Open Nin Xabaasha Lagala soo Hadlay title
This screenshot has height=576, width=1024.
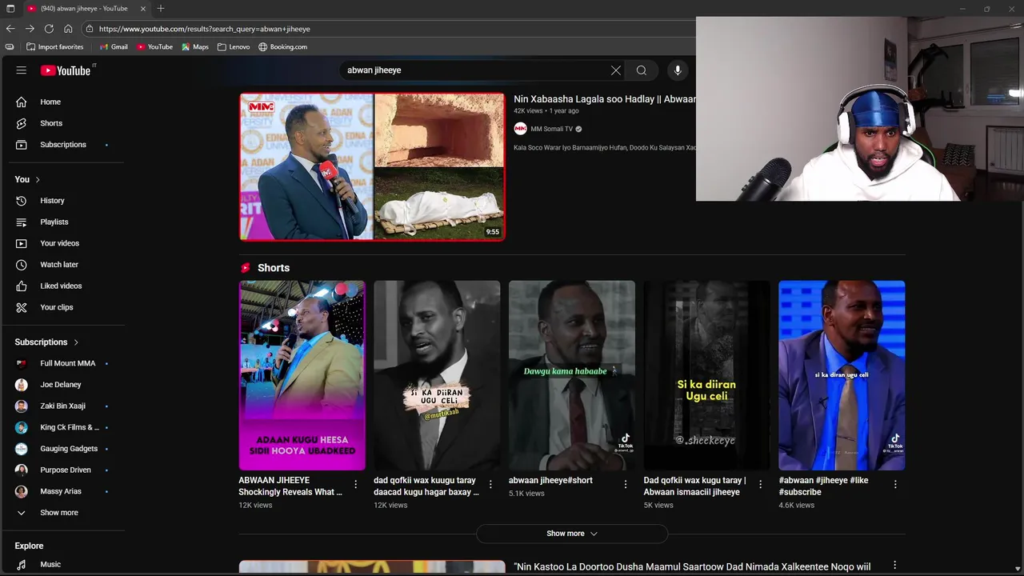[605, 99]
